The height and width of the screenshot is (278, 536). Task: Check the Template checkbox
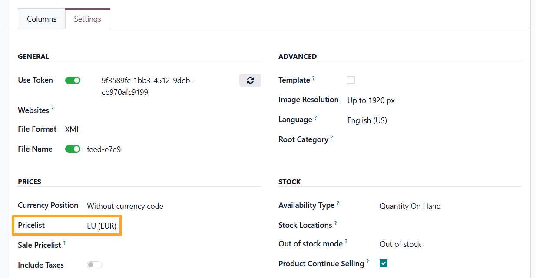pos(351,80)
